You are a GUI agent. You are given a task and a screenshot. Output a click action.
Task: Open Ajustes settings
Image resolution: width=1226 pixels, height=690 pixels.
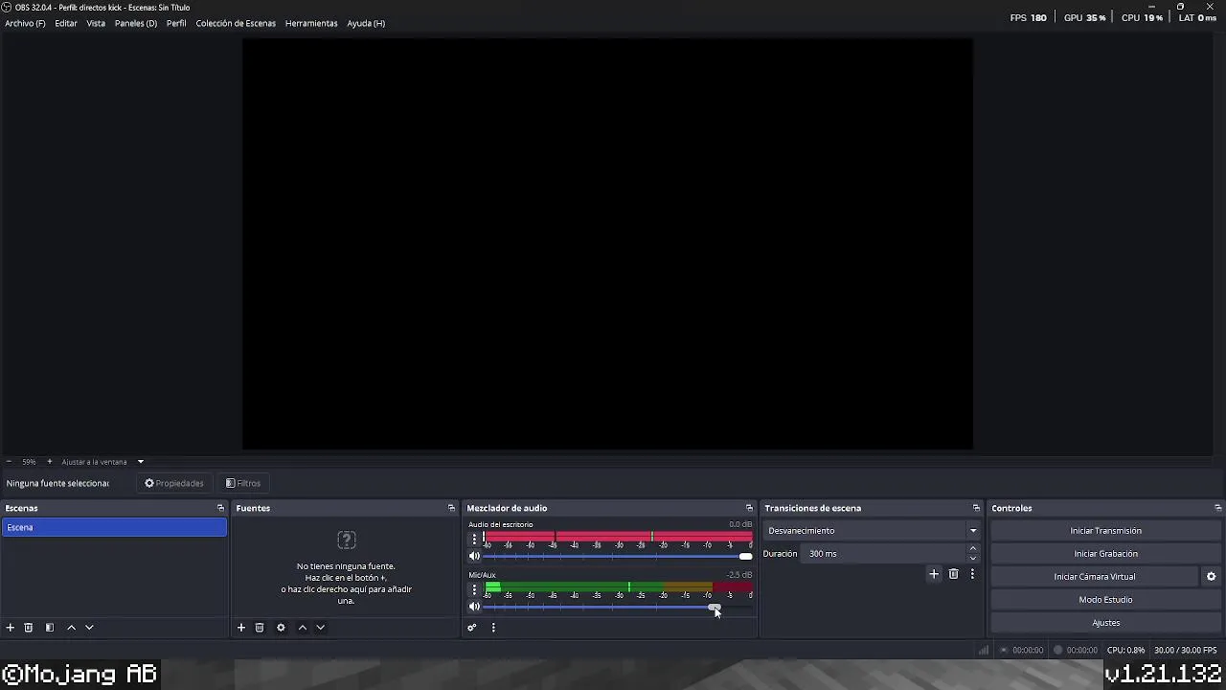coord(1105,623)
